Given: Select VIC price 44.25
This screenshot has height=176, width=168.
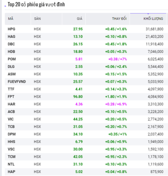Looking at the screenshot, I should pyautogui.click(x=78, y=119).
